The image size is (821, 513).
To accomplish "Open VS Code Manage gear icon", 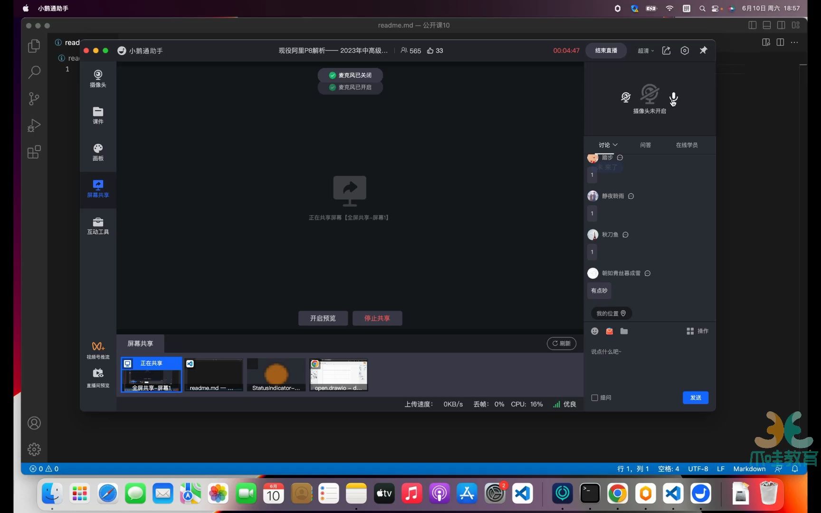I will (34, 449).
